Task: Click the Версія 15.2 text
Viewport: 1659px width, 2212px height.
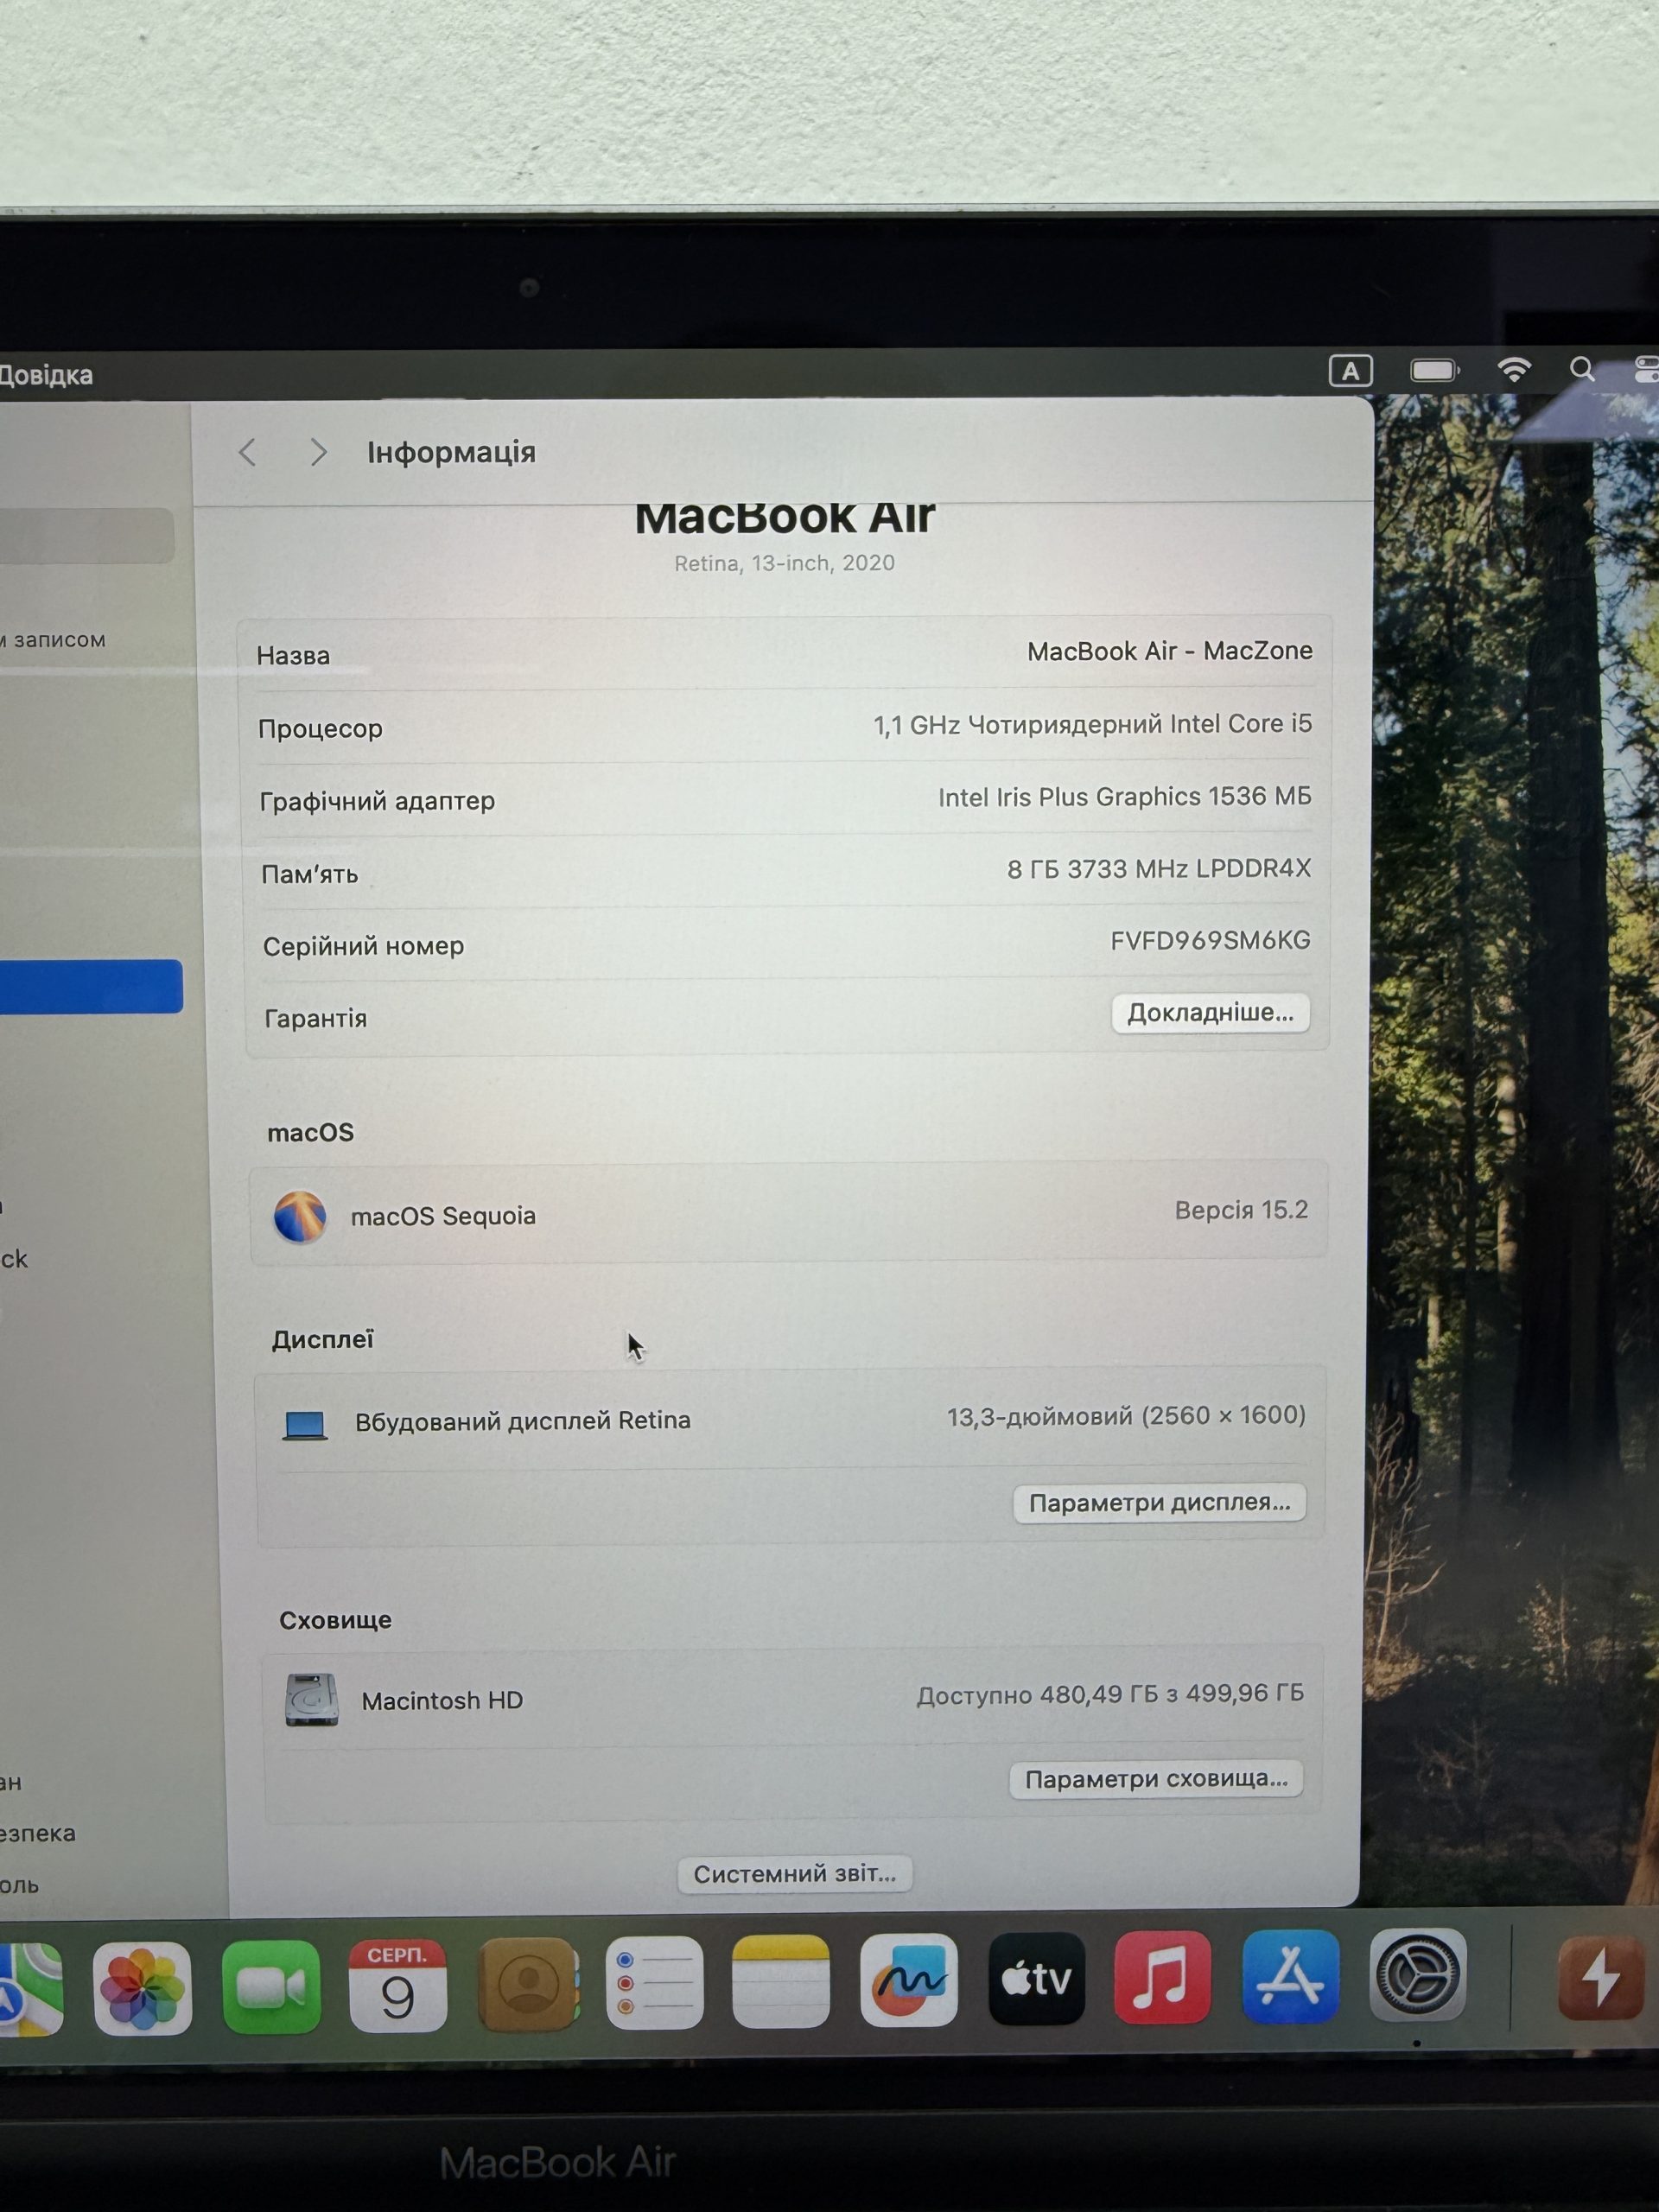Action: (x=1241, y=1210)
